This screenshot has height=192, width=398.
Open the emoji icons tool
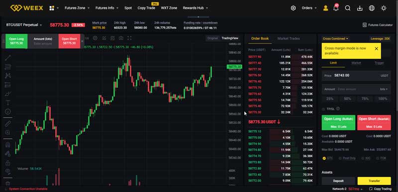point(8,111)
